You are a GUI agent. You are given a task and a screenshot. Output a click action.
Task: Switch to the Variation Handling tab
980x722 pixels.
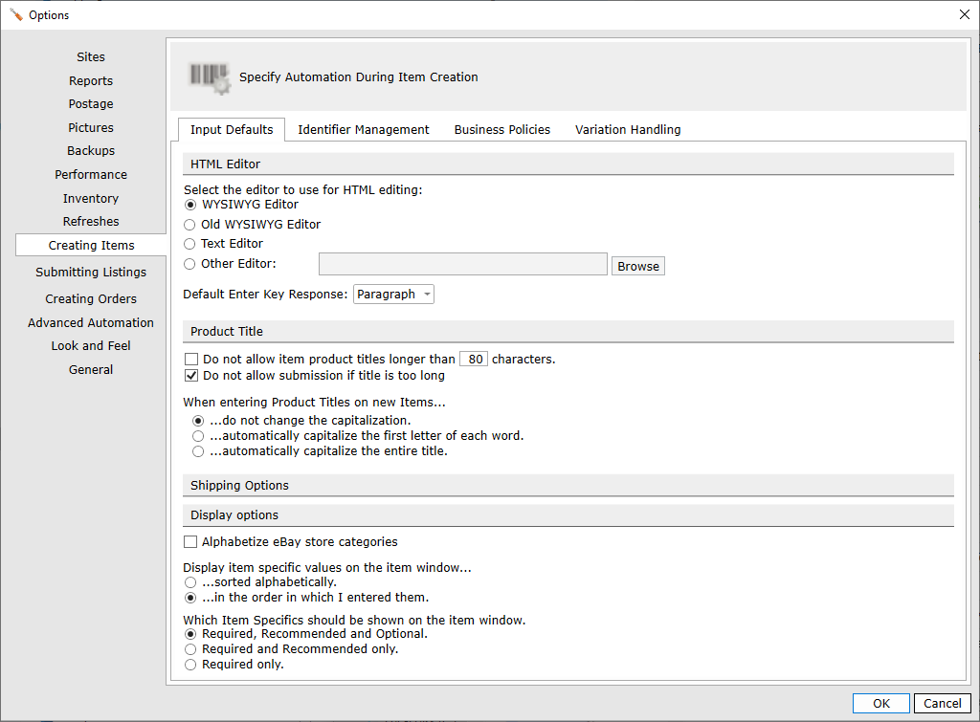tap(628, 129)
